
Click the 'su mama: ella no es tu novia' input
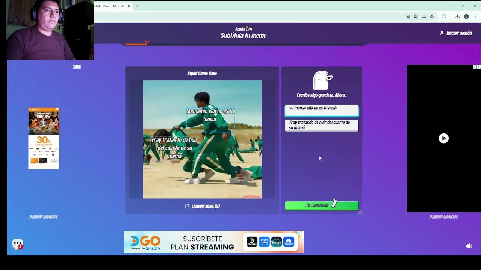(x=322, y=111)
